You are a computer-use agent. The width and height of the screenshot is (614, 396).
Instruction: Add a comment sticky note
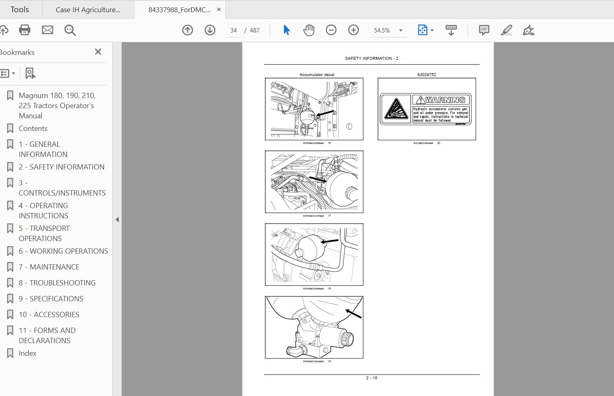(x=484, y=30)
